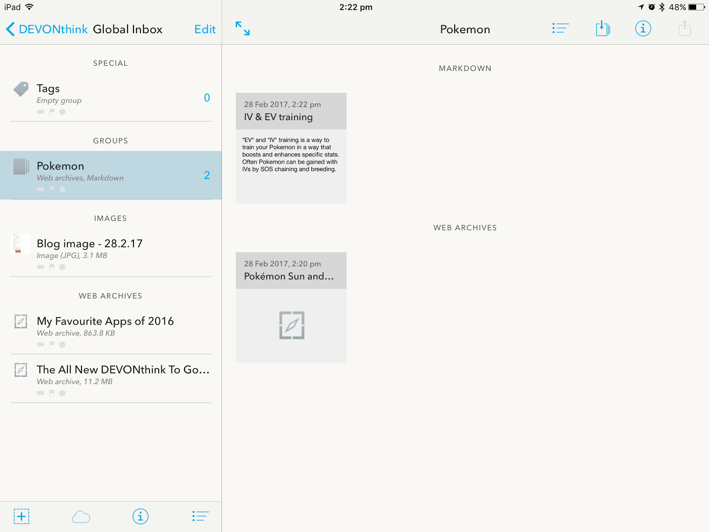Go back to DEVONthink databases list
Image resolution: width=709 pixels, height=532 pixels.
point(47,29)
